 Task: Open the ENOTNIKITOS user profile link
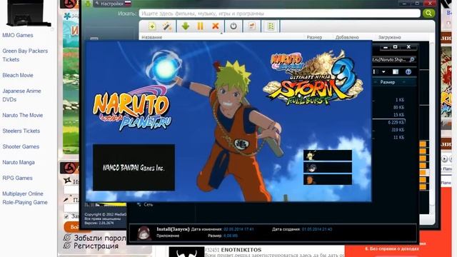241,250
